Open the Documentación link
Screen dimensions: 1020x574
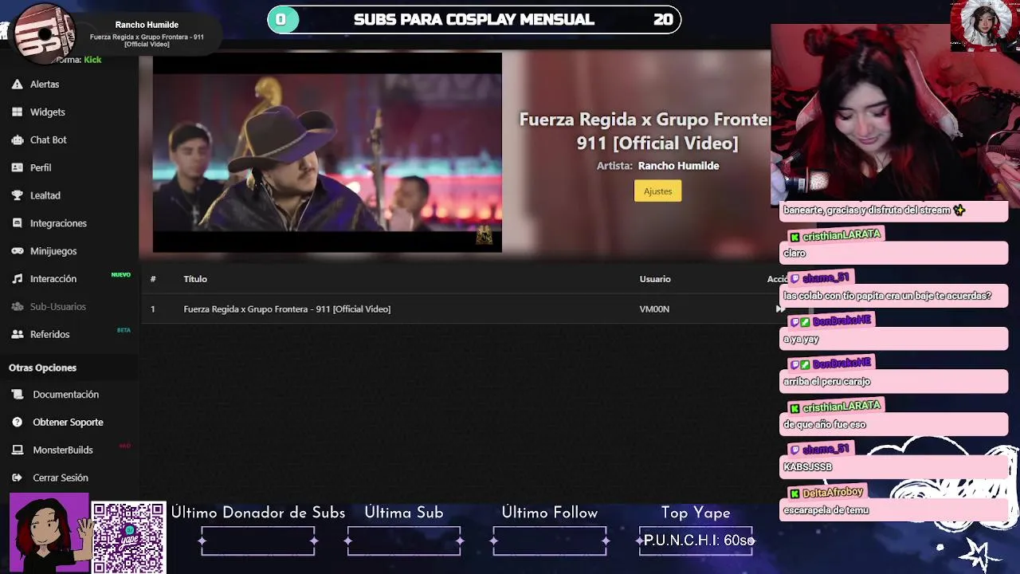[x=66, y=395]
